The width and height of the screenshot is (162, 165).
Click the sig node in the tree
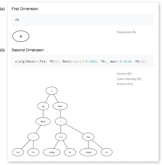click(x=43, y=106)
